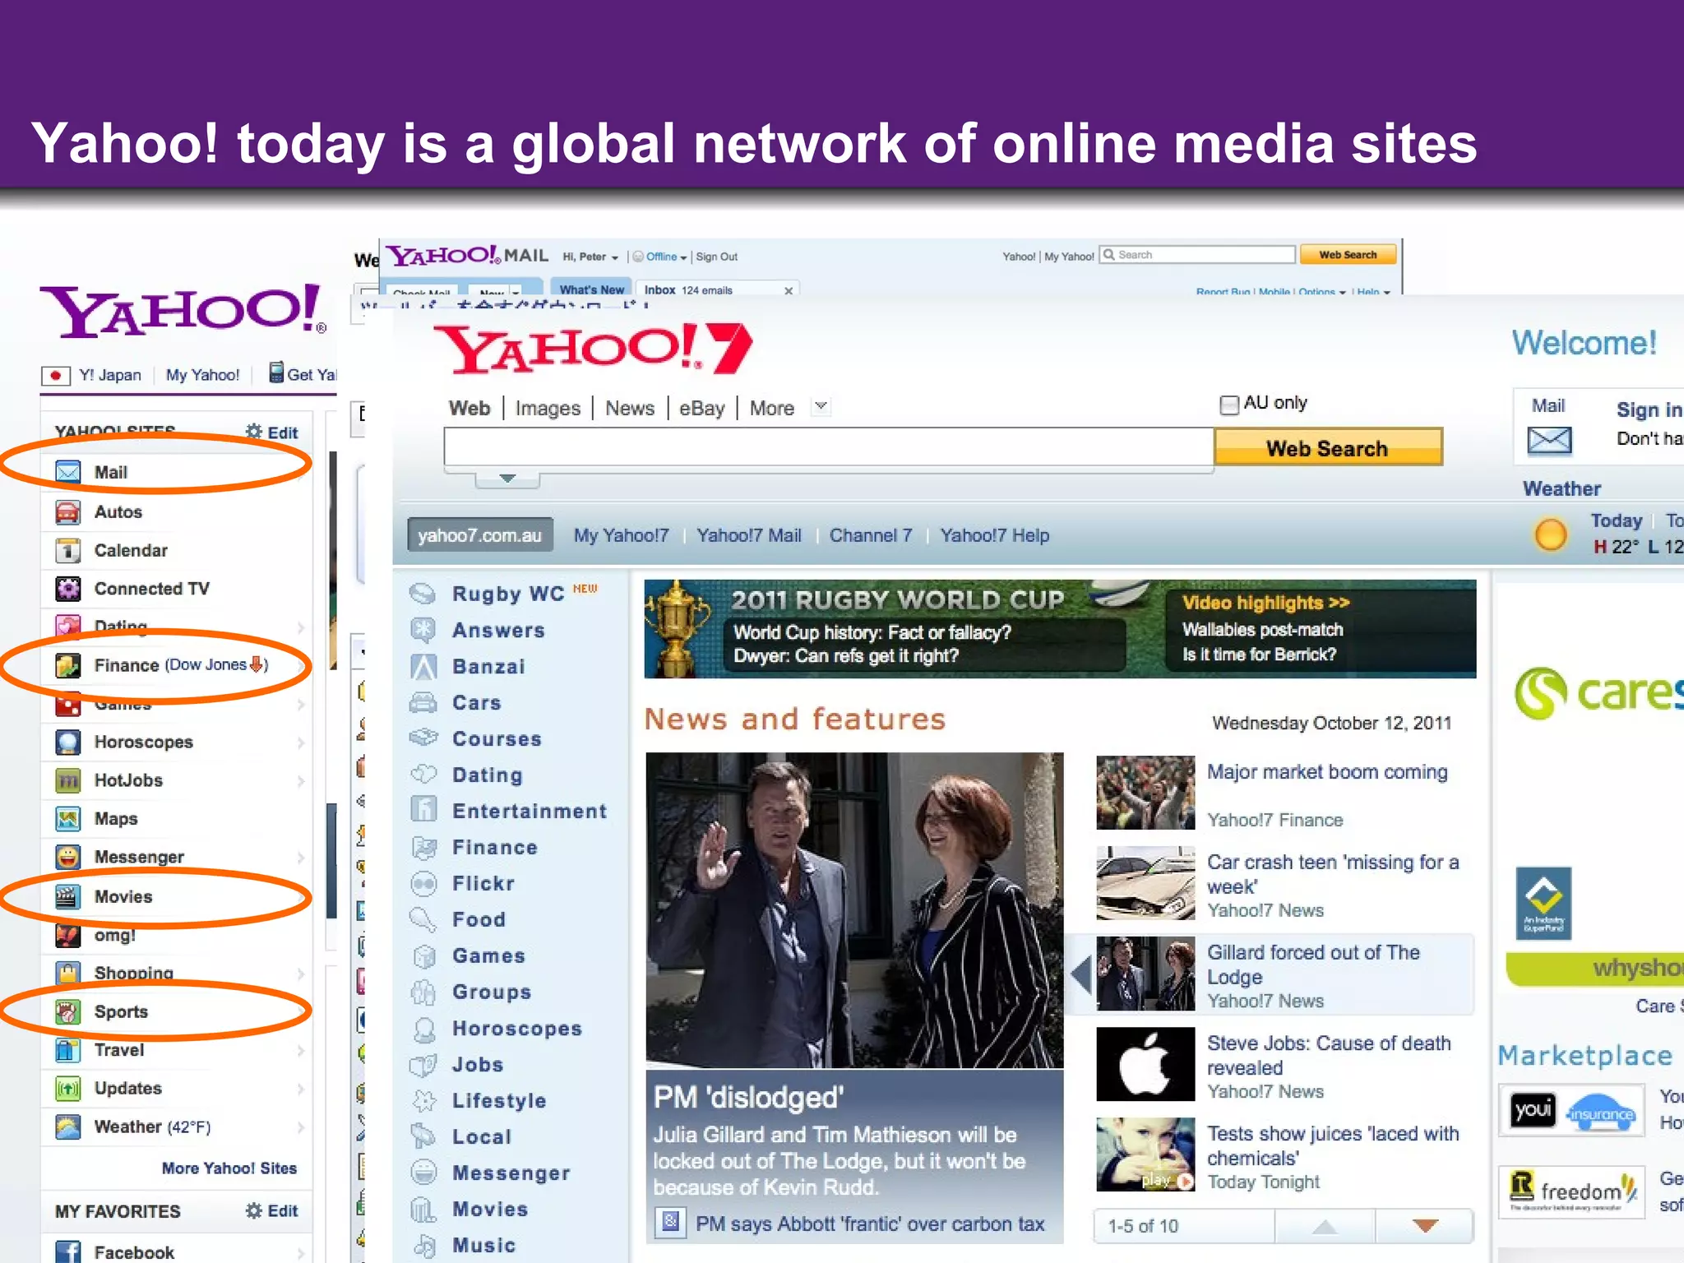1684x1263 pixels.
Task: Open the Travel suitcase icon
Action: pyautogui.click(x=67, y=1050)
